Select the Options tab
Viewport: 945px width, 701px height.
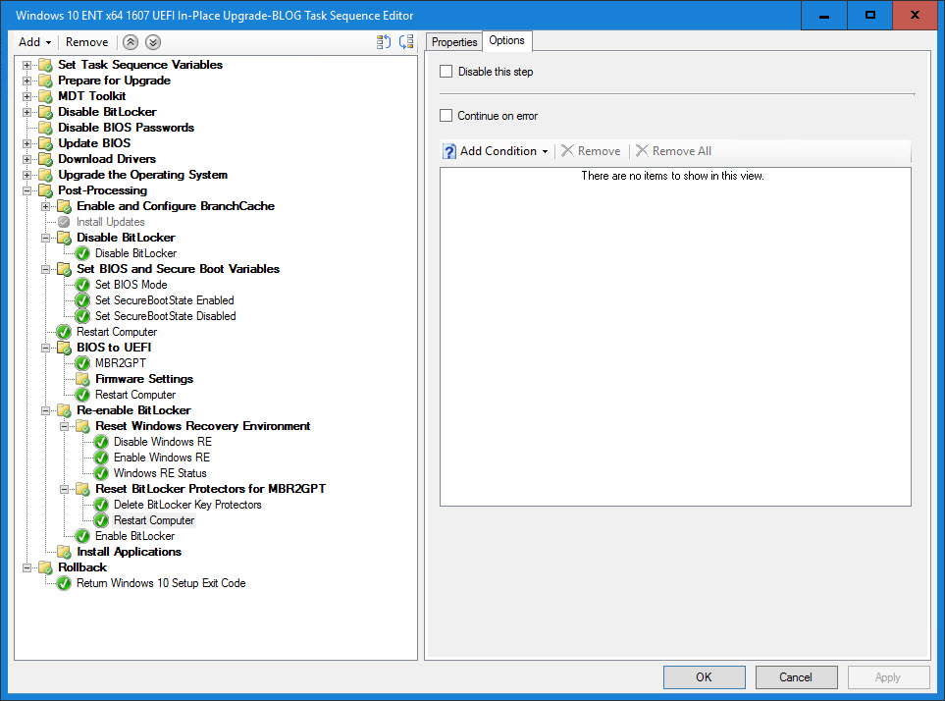pos(507,40)
